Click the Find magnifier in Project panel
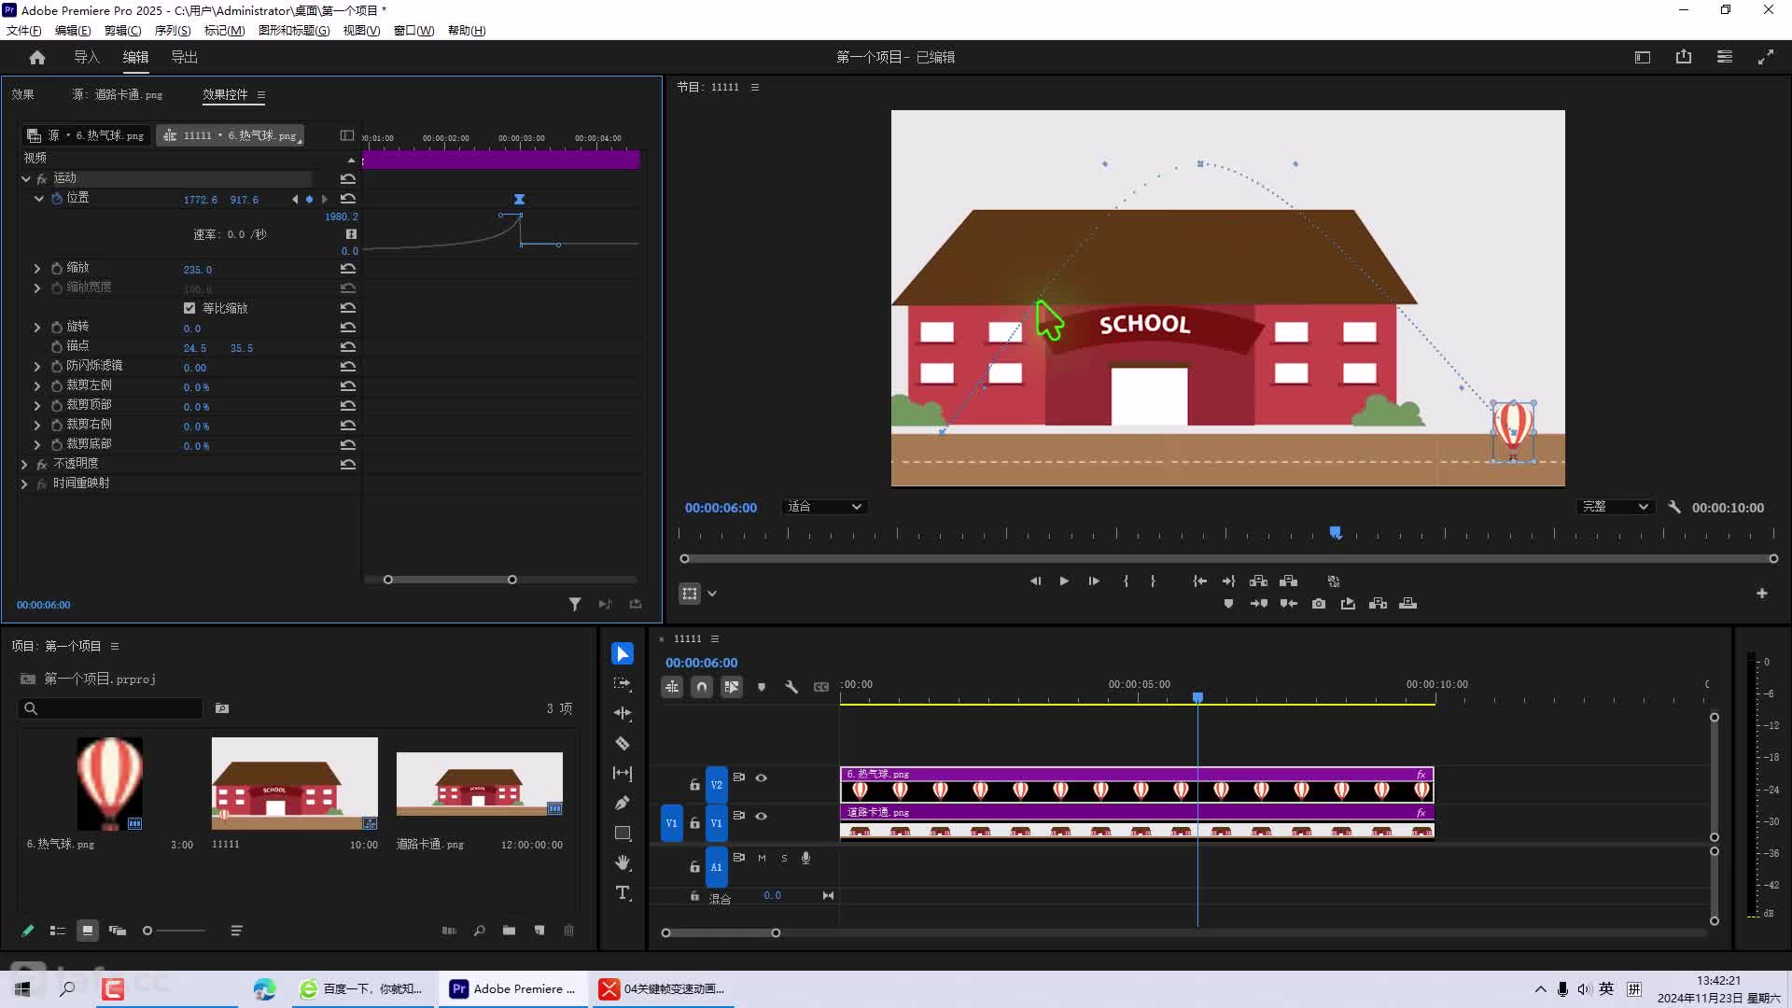This screenshot has width=1792, height=1008. 479,931
